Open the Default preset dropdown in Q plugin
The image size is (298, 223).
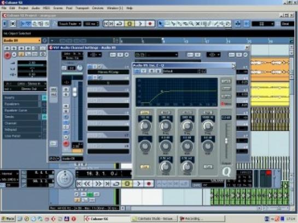coord(184,71)
